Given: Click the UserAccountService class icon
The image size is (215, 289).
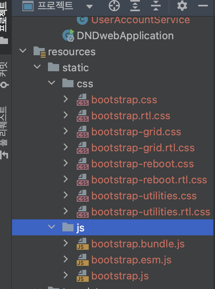Looking at the screenshot, I should pyautogui.click(x=82, y=20).
